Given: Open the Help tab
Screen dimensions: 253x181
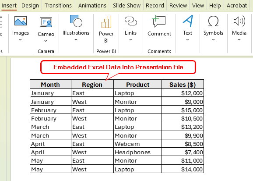Looking at the screenshot, I should point(215,6).
